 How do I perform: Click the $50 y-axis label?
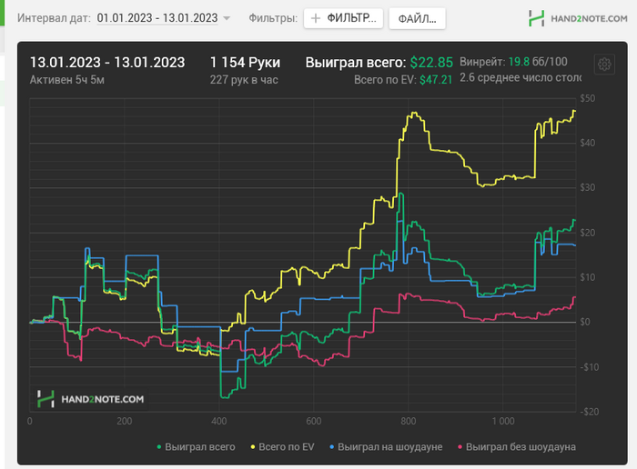coord(588,98)
